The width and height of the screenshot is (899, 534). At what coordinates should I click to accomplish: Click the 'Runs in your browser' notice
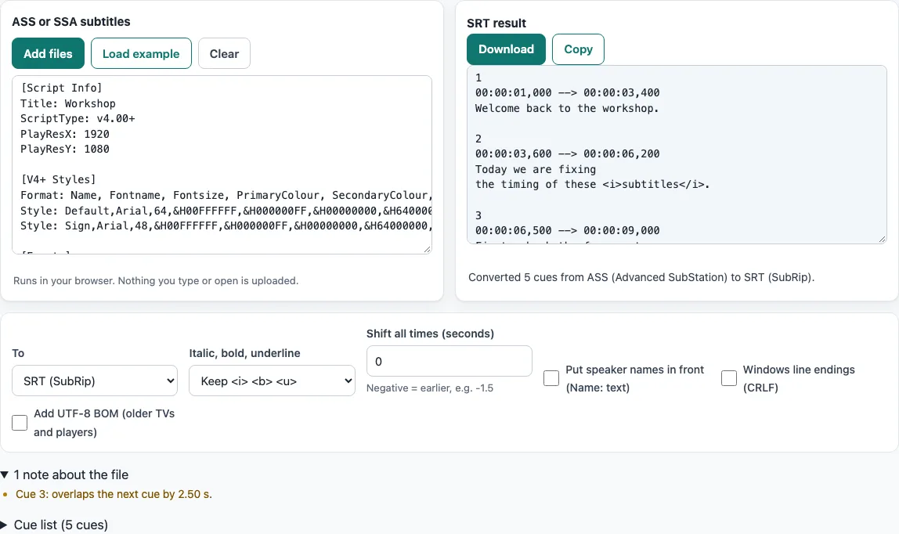[x=156, y=281]
